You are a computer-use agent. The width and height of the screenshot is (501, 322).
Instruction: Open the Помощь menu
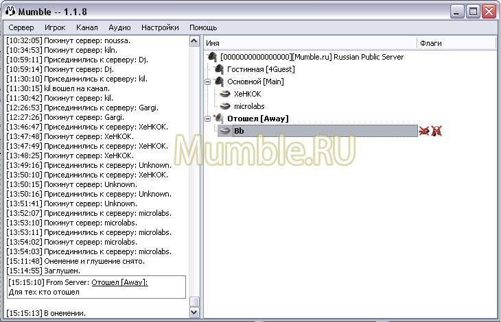[x=203, y=27]
